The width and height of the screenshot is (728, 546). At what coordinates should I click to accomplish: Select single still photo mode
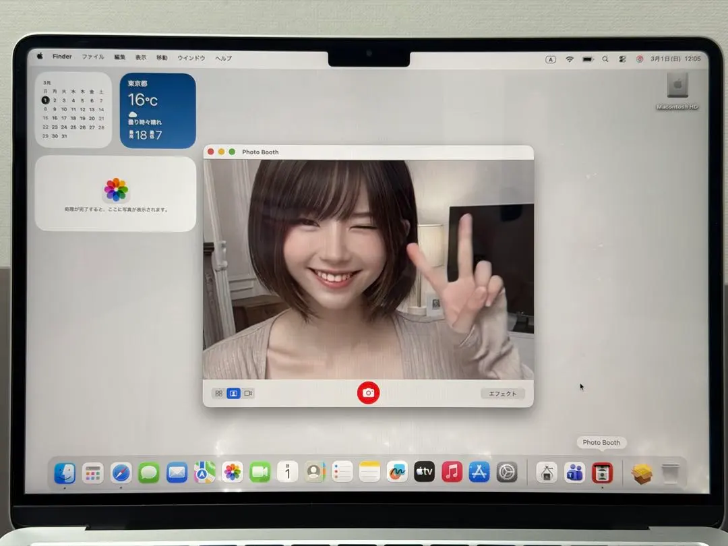pyautogui.click(x=233, y=393)
